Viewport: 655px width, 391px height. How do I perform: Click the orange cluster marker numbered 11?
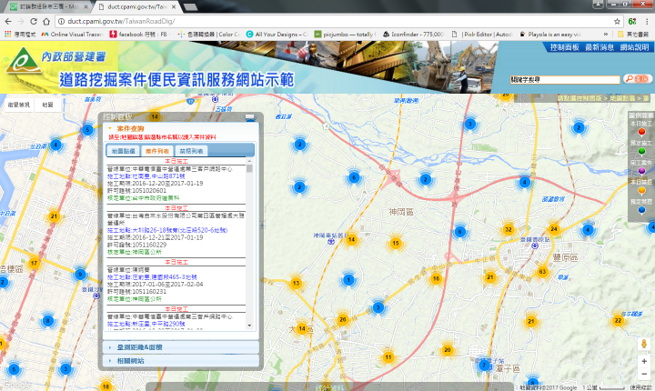pos(388,357)
